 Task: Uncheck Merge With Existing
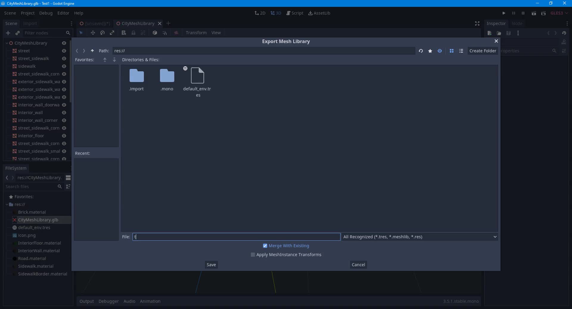tap(265, 246)
